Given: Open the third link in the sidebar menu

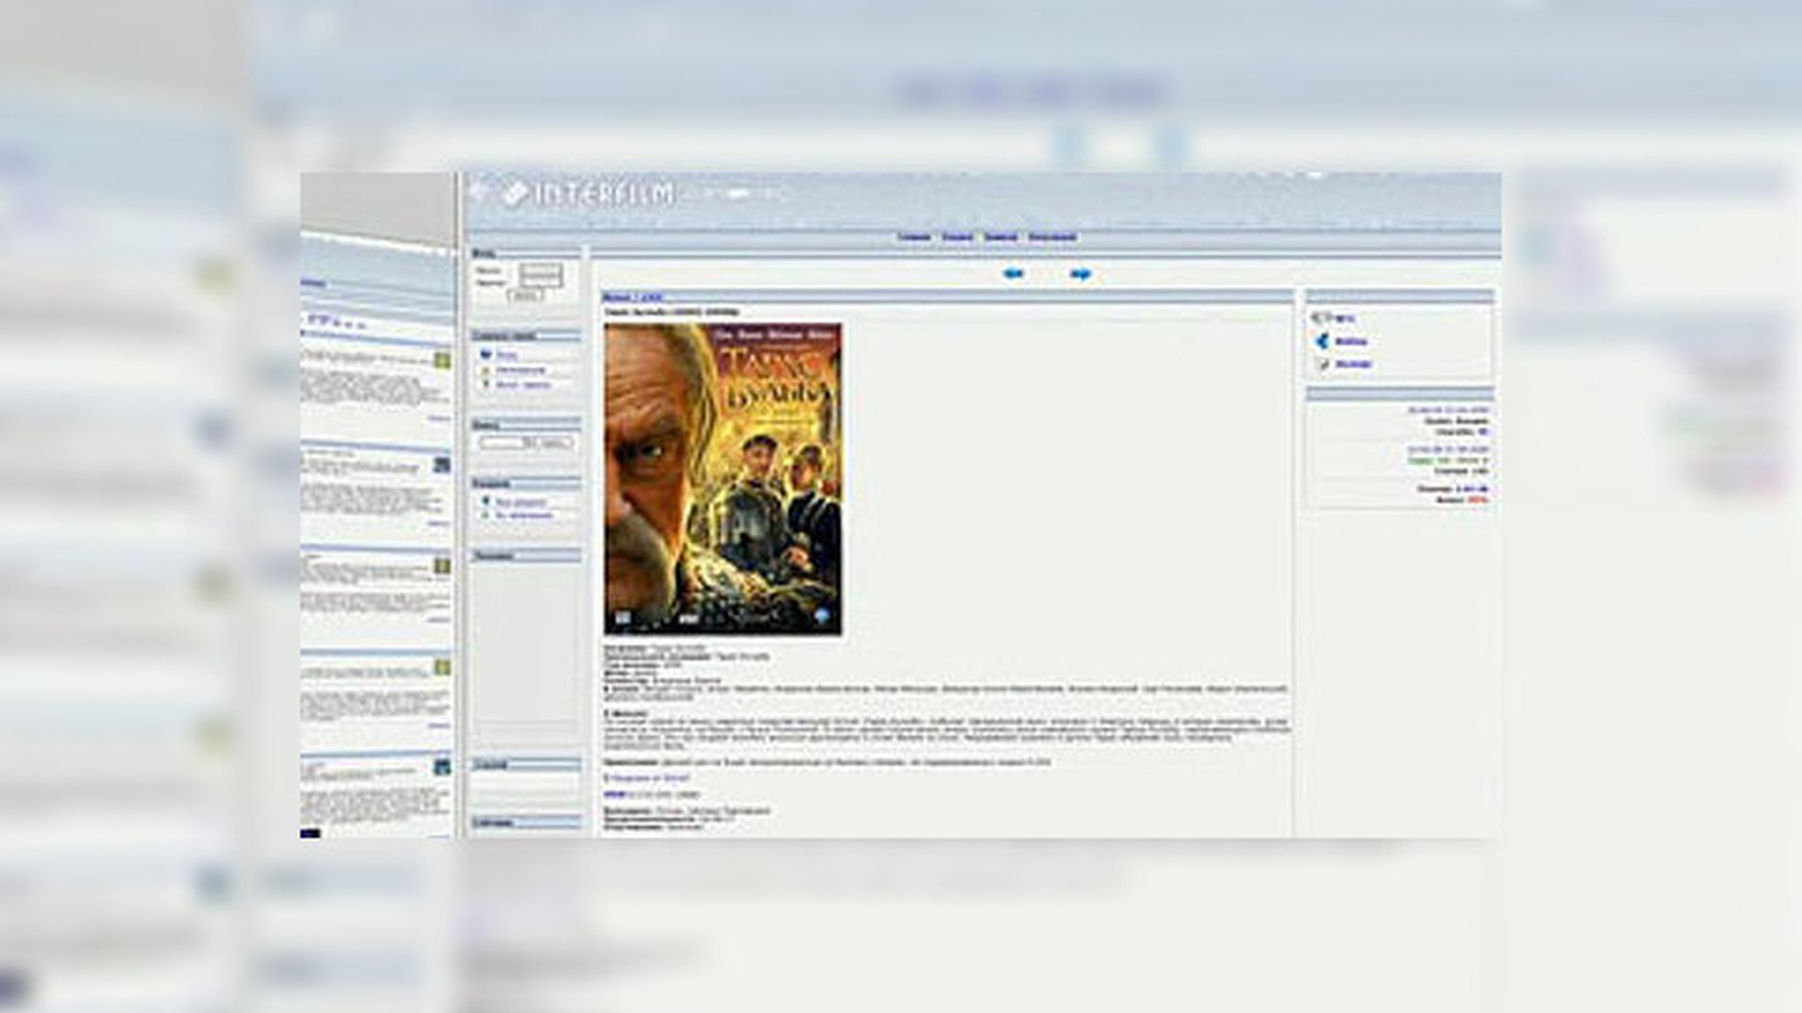Looking at the screenshot, I should pyautogui.click(x=523, y=385).
